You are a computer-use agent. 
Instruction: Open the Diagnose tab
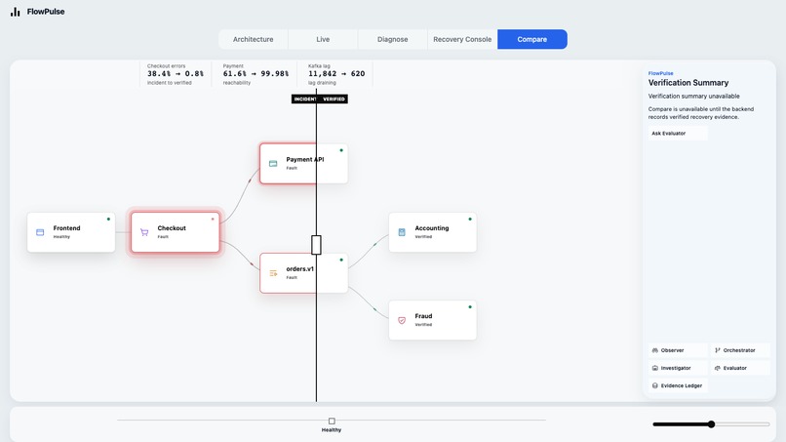[392, 39]
